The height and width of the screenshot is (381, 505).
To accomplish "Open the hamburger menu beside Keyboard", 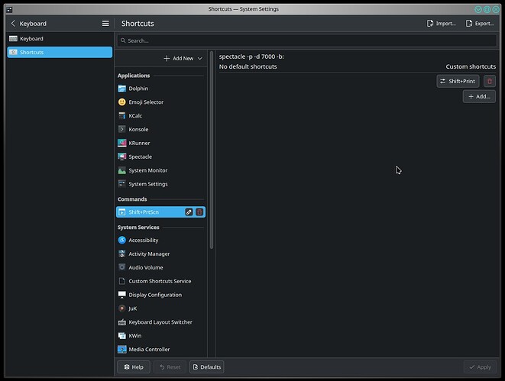I will coord(105,24).
